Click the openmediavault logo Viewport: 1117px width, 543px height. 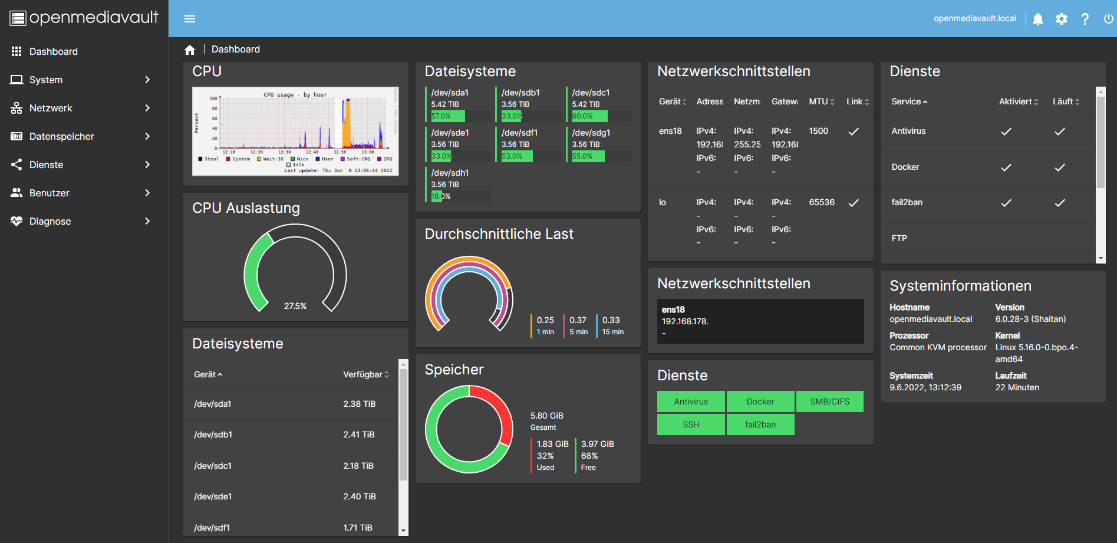84,18
